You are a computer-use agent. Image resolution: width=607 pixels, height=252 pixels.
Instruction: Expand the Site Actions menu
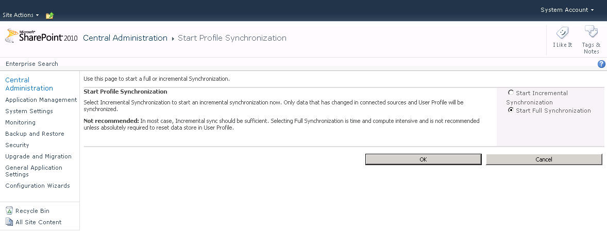click(x=21, y=15)
